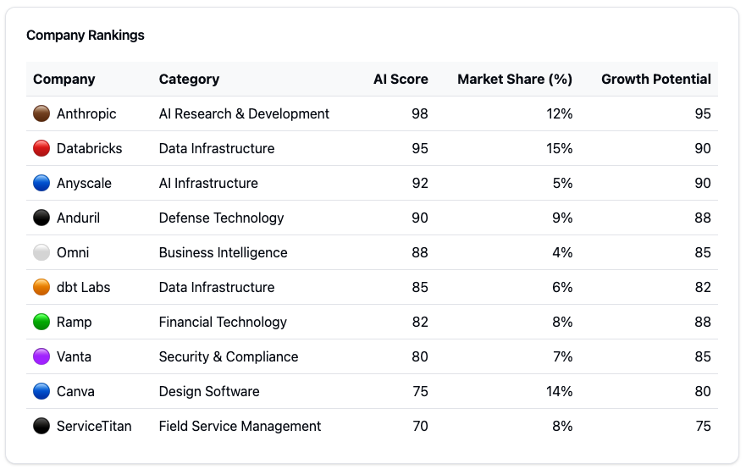The width and height of the screenshot is (746, 469).
Task: Click the orange dbt Labs logo circle
Action: pyautogui.click(x=41, y=287)
